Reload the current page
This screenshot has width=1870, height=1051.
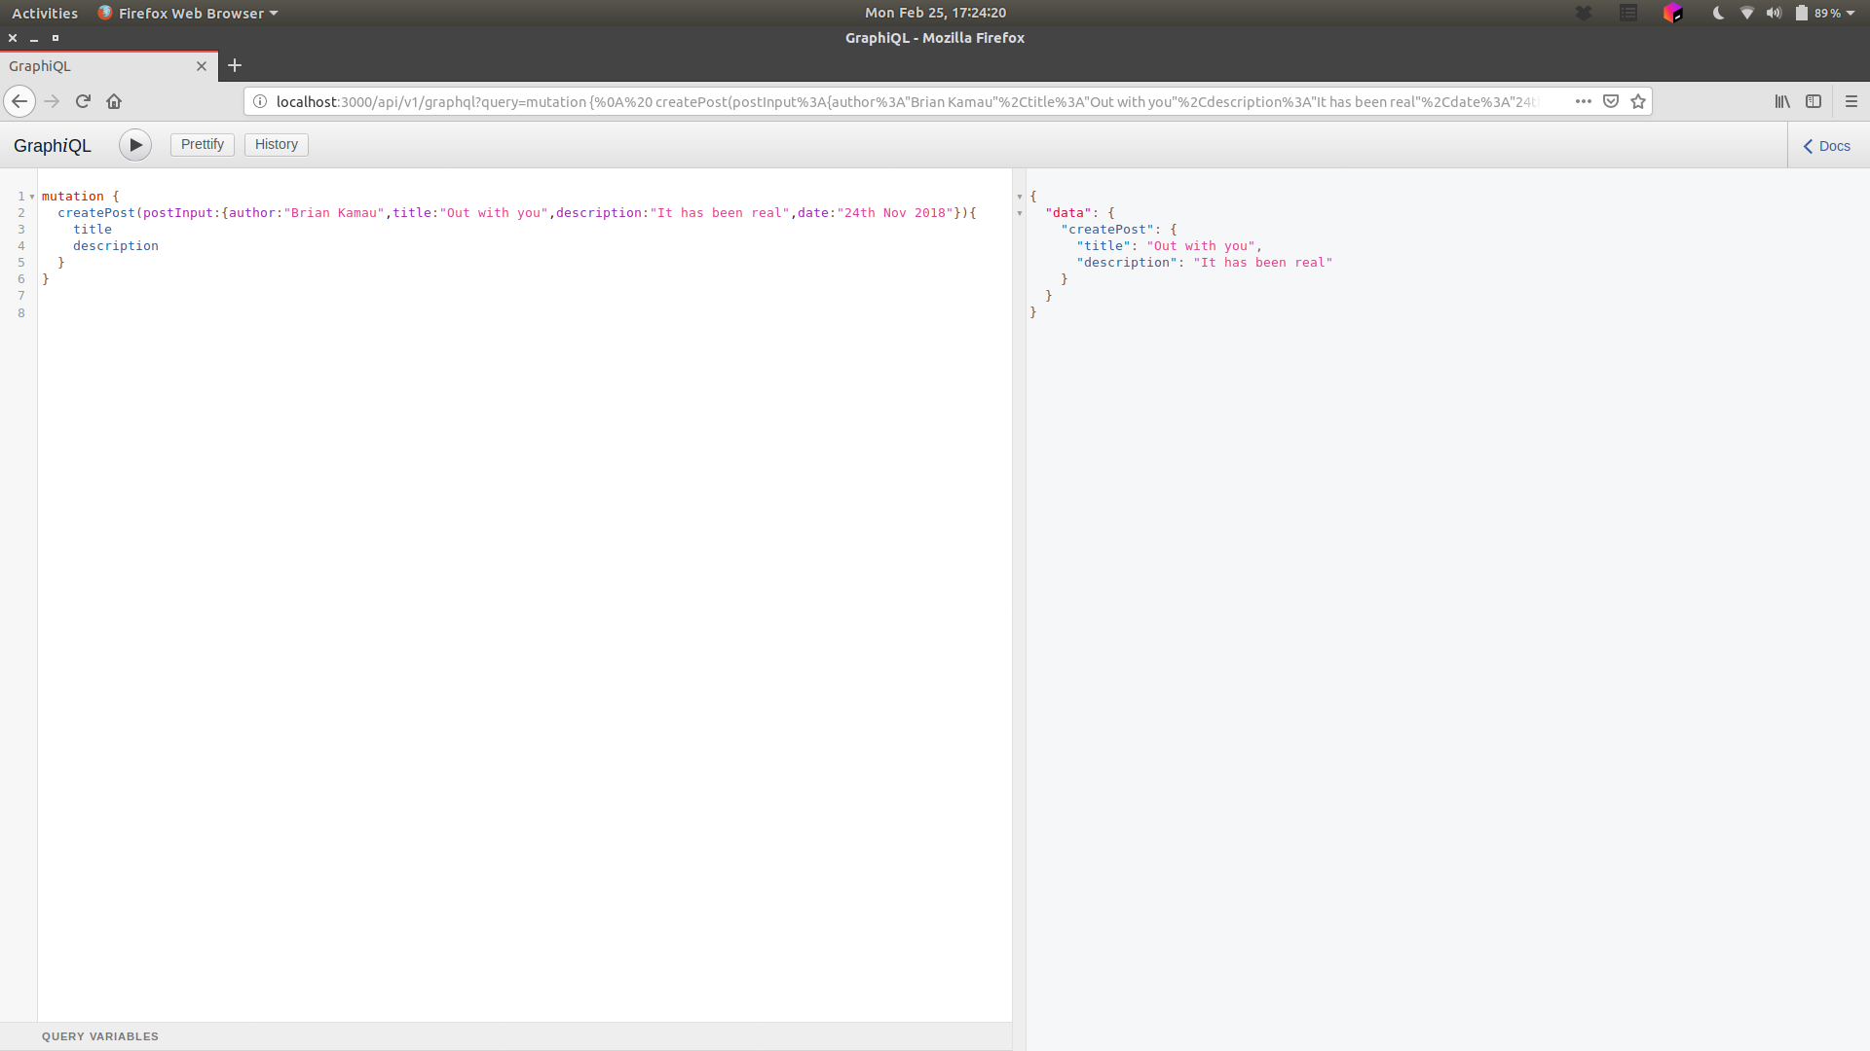click(x=84, y=101)
